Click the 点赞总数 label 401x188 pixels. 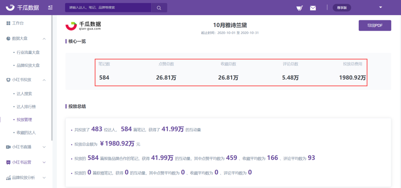166,64
